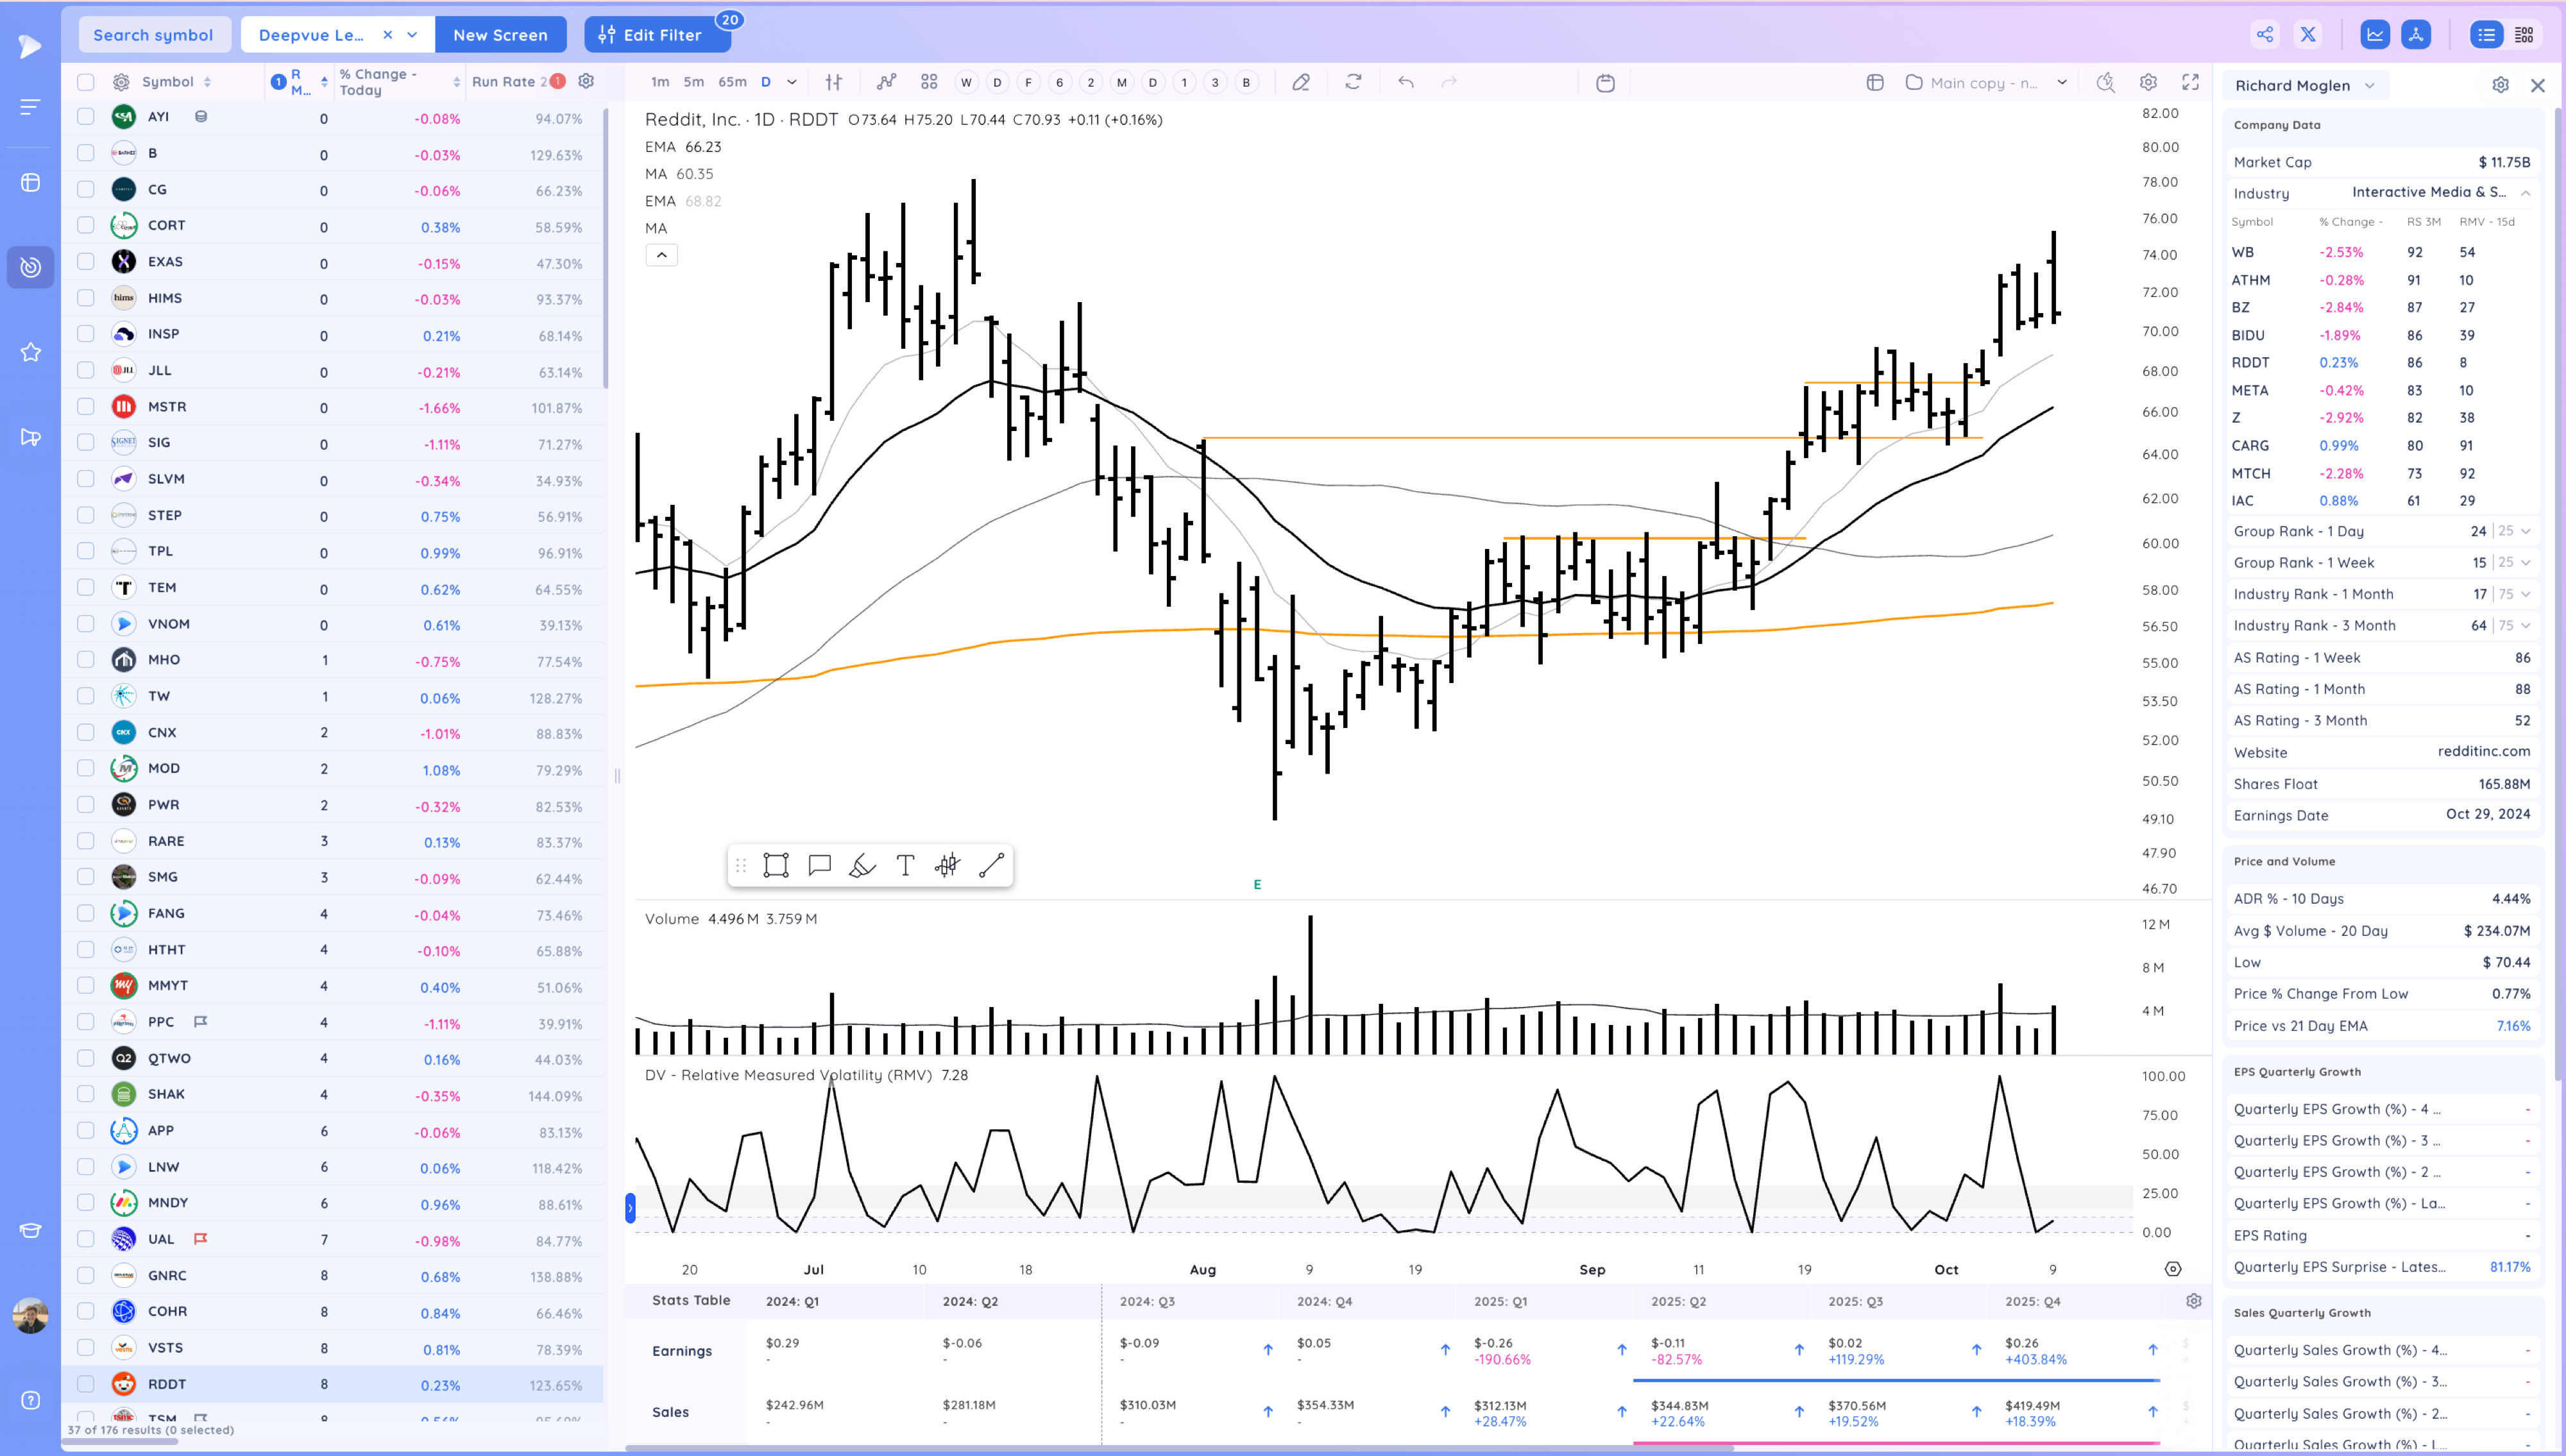This screenshot has height=1456, width=2566.
Task: Open the Edit Filter button
Action: tap(657, 35)
